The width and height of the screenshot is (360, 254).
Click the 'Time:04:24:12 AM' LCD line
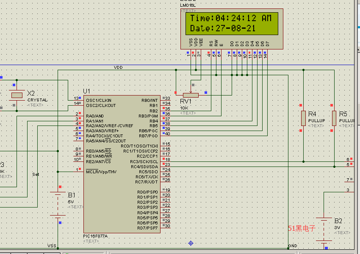pos(231,18)
